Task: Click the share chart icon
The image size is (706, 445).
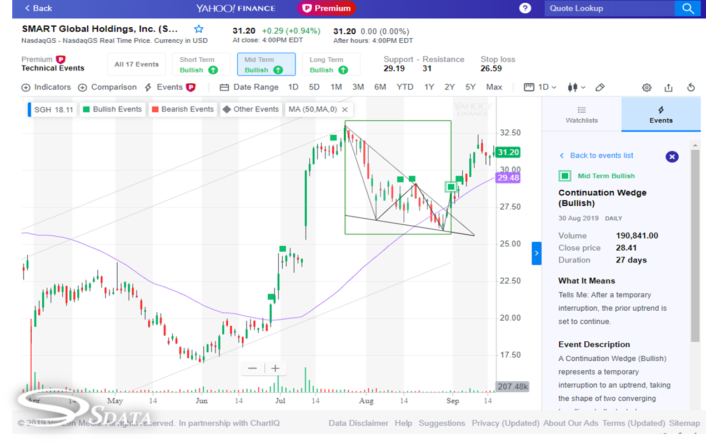Action: pyautogui.click(x=668, y=88)
